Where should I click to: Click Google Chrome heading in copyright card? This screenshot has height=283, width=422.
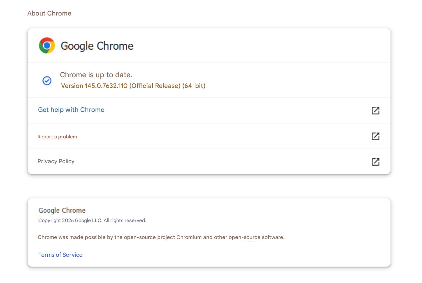point(62,210)
